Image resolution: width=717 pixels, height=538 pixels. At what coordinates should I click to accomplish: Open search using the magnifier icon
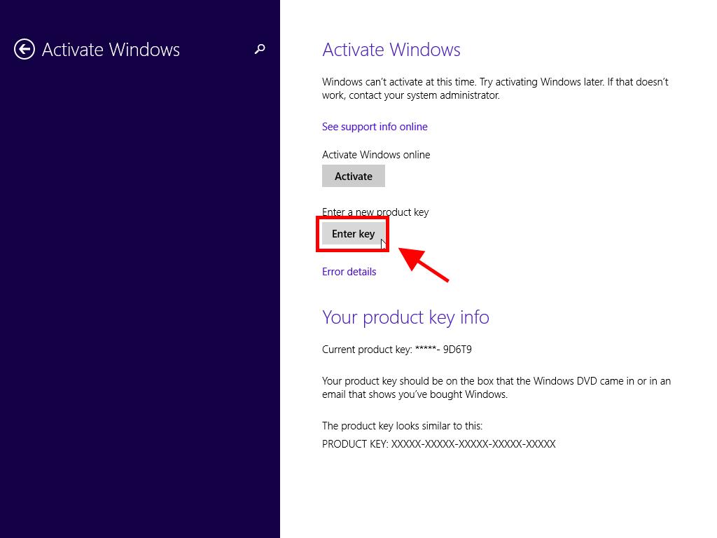(259, 50)
